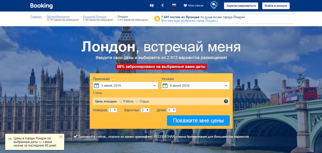Select the Отдых trip purpose radio button
Viewport: 322px width, 153px height.
pos(137,101)
